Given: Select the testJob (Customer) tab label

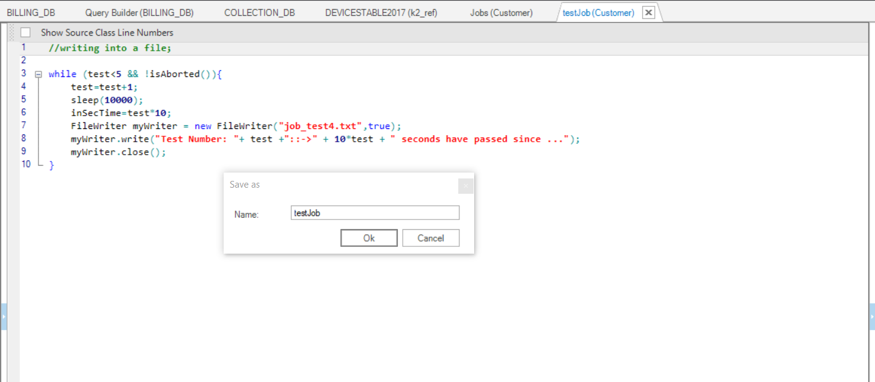Looking at the screenshot, I should coord(598,13).
